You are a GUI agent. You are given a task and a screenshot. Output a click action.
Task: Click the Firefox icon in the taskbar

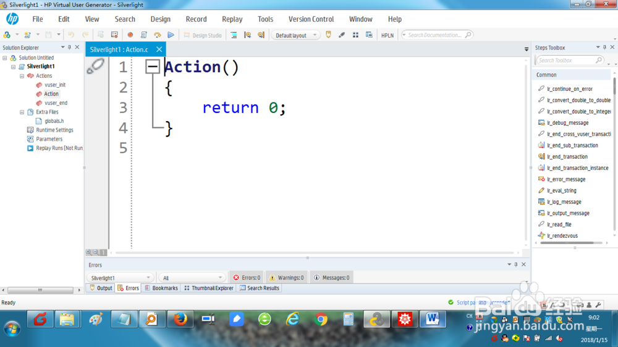(180, 319)
